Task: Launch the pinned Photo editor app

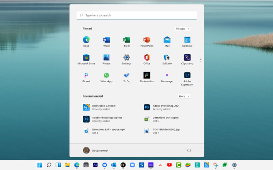Action: (x=147, y=77)
